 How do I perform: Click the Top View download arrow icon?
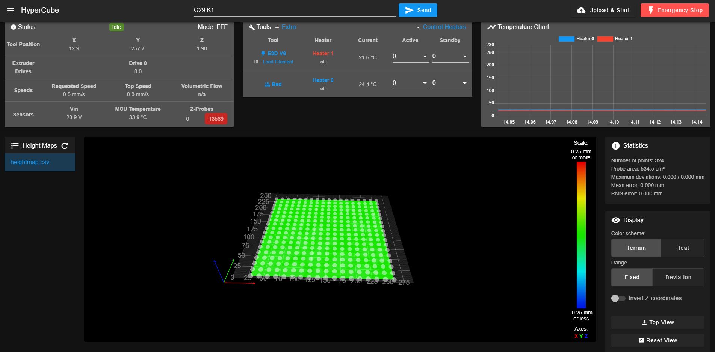pyautogui.click(x=644, y=322)
